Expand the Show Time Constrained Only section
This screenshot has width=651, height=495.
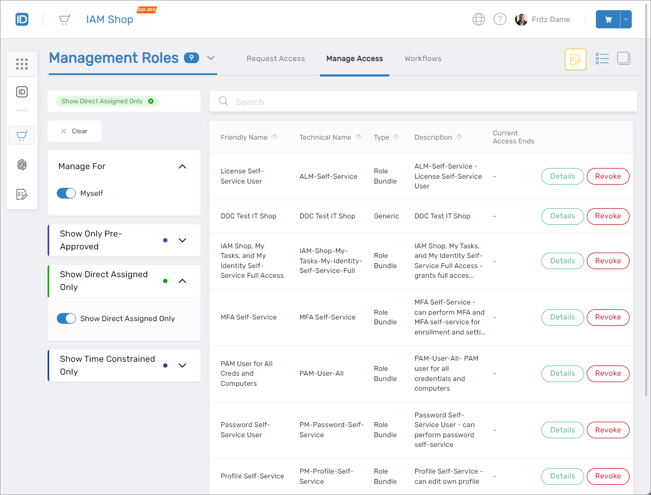coord(182,365)
